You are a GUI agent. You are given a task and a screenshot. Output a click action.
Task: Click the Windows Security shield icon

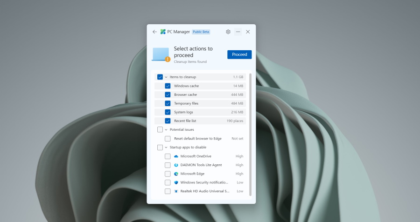(176, 182)
